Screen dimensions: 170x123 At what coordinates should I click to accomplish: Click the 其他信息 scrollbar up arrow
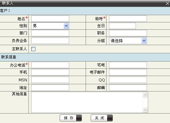click(145, 95)
